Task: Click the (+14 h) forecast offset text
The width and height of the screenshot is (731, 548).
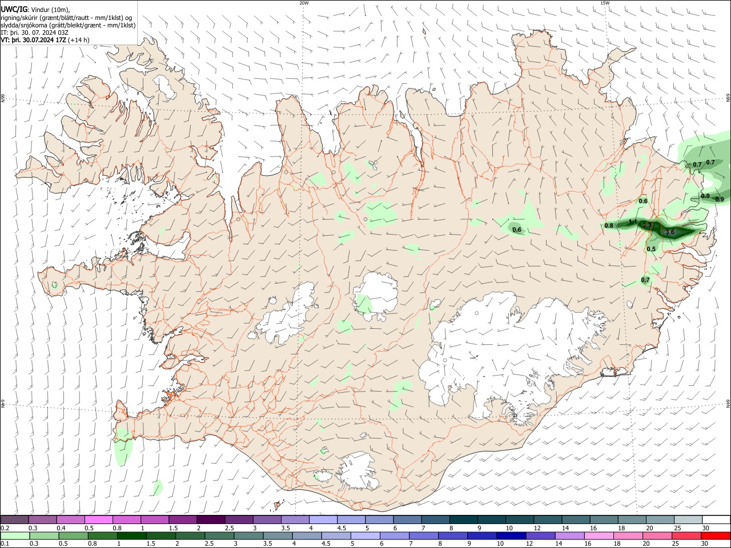Action: (79, 40)
